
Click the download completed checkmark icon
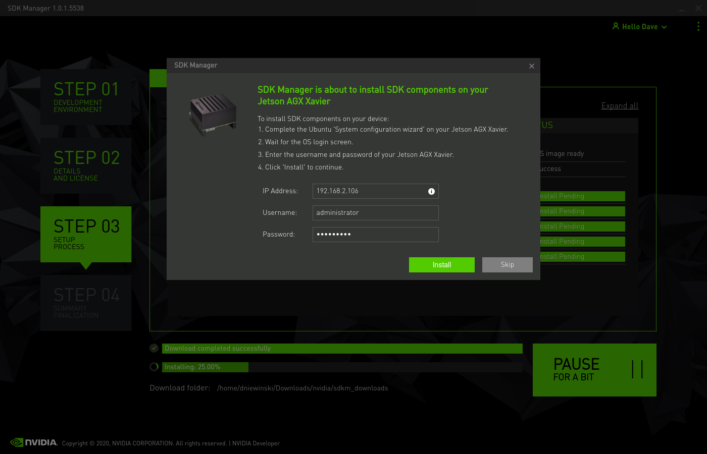[154, 348]
